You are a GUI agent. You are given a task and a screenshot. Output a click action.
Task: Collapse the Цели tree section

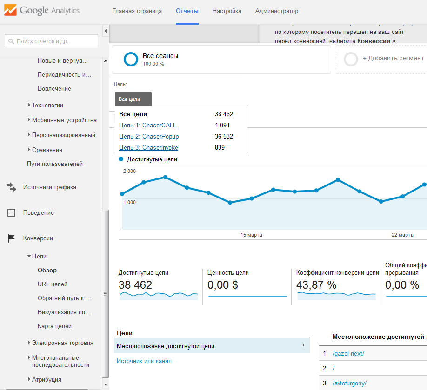[29, 256]
